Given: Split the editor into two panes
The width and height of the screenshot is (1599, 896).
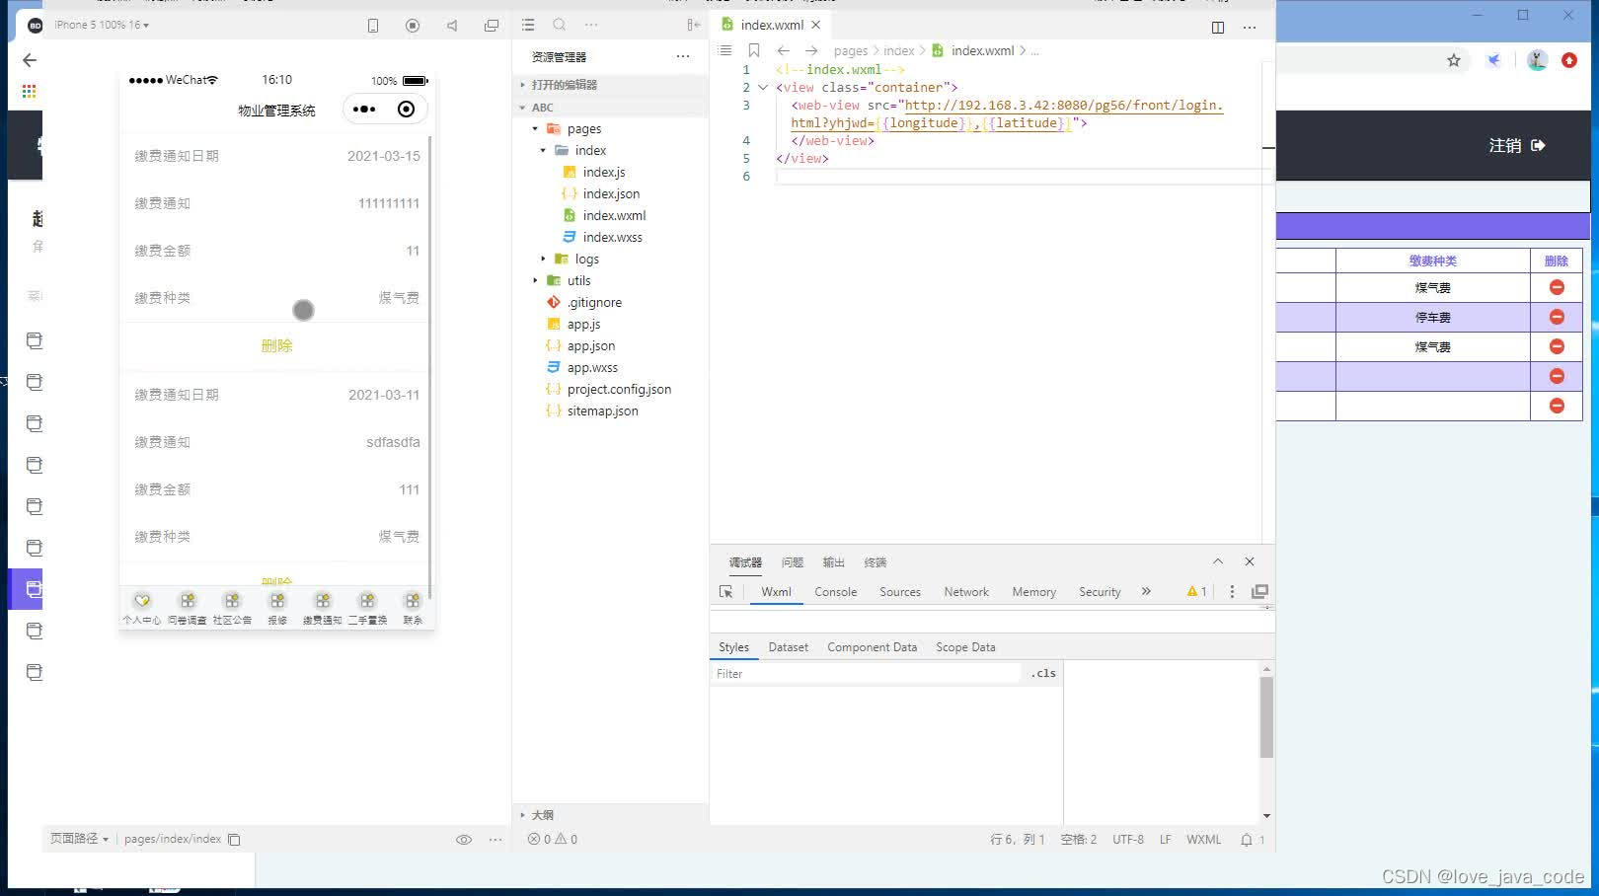Looking at the screenshot, I should pyautogui.click(x=1218, y=27).
